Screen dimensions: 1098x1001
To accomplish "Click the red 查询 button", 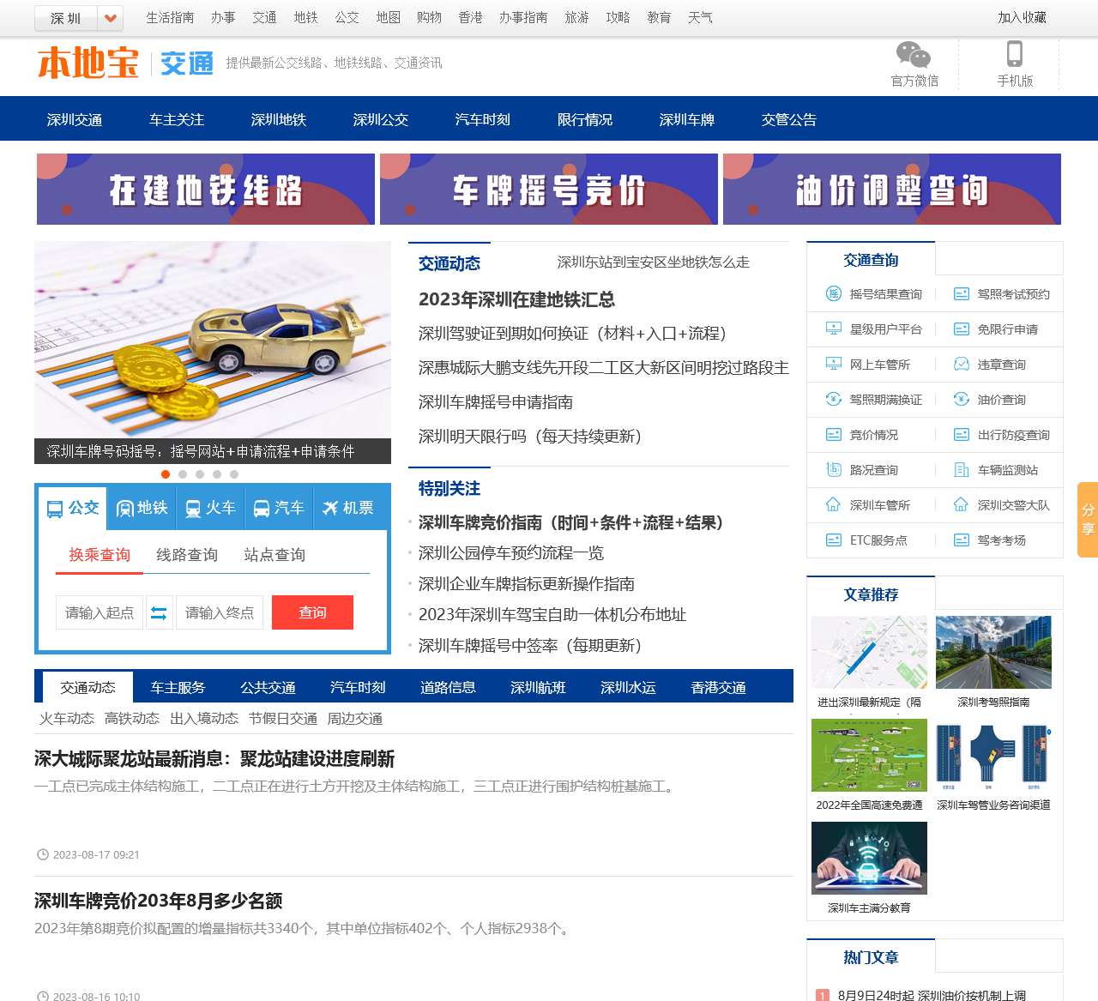I will tap(312, 612).
